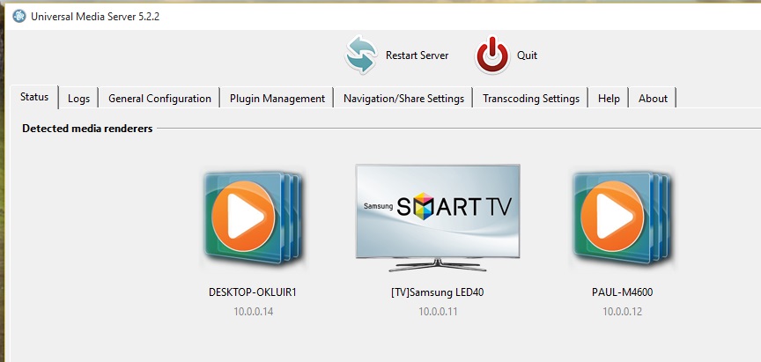Click the IP address 10.0.0.14
The height and width of the screenshot is (362, 761).
(x=254, y=312)
